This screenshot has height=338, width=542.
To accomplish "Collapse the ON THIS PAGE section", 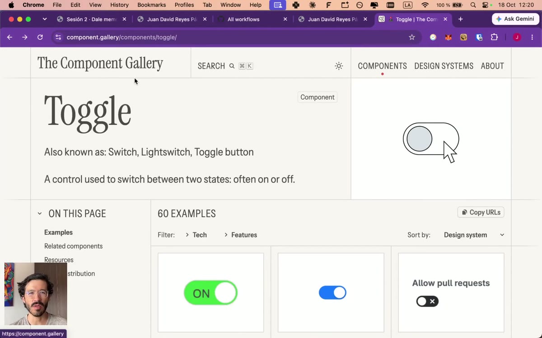I will tap(40, 214).
